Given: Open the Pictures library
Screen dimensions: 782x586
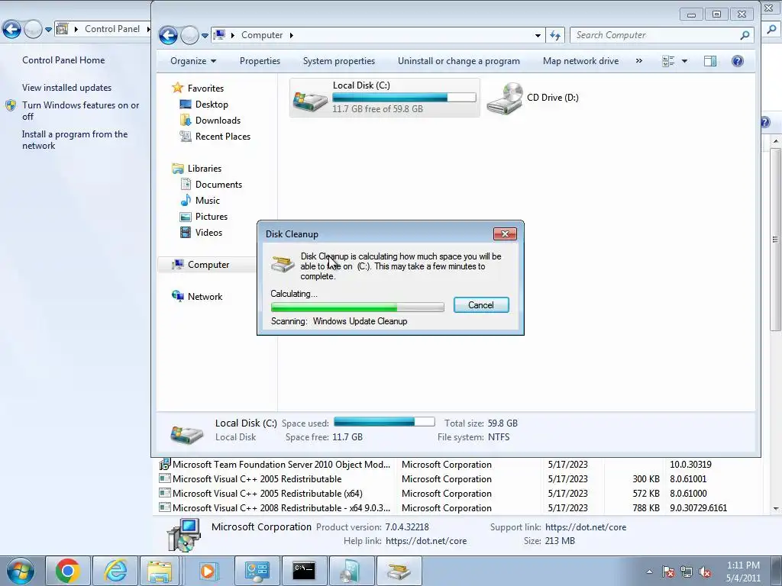Looking at the screenshot, I should (x=211, y=216).
